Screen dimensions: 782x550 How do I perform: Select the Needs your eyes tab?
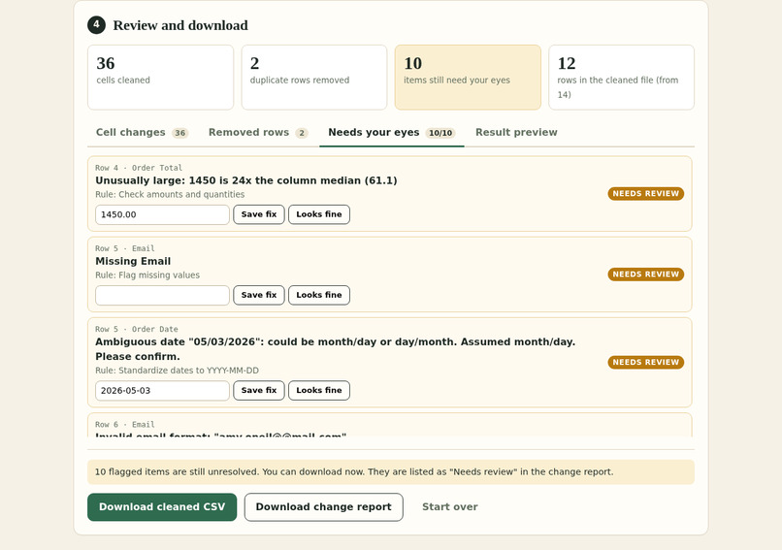point(392,133)
